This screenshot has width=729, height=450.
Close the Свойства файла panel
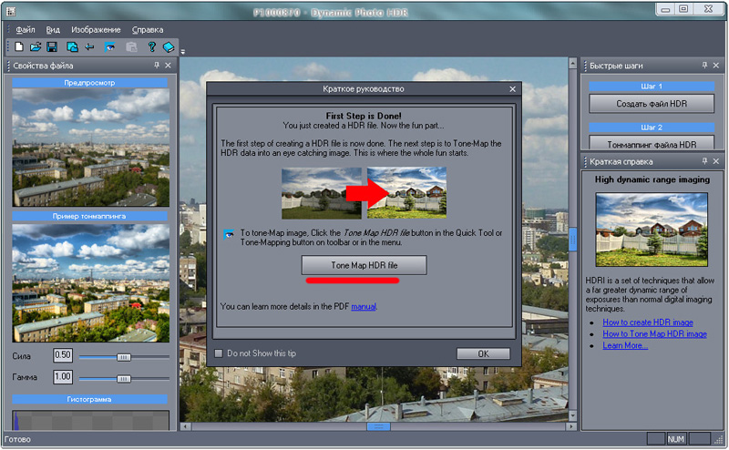[168, 66]
